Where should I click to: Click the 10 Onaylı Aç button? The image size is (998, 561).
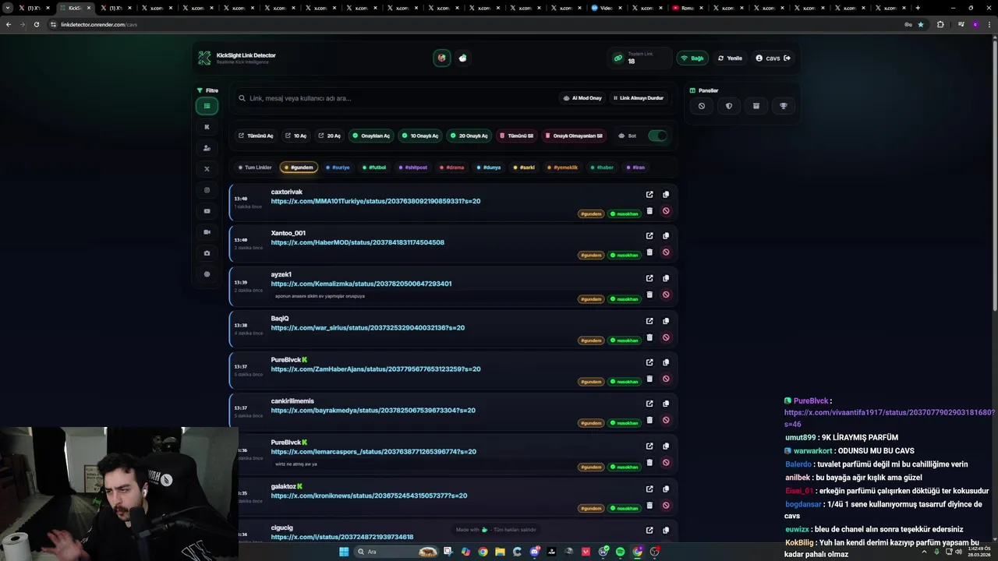click(x=420, y=136)
